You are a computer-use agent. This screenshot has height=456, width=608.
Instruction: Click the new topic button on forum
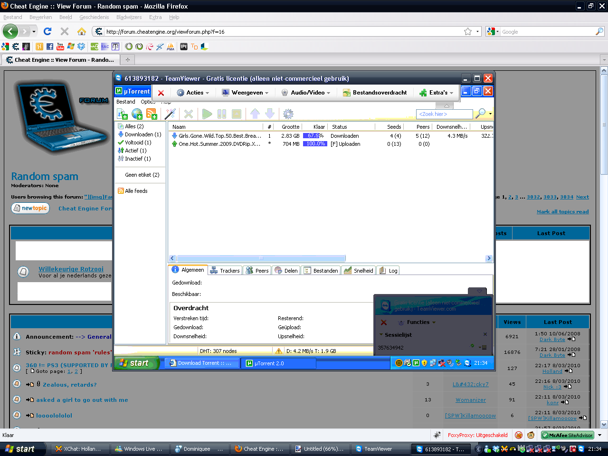[x=30, y=208]
